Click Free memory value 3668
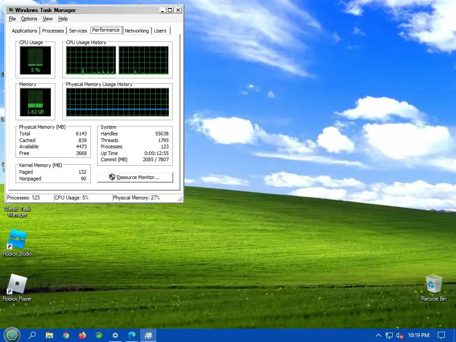This screenshot has width=456, height=342. 81,153
